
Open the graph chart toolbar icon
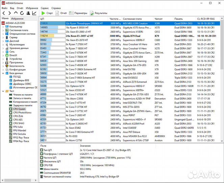[34, 13]
